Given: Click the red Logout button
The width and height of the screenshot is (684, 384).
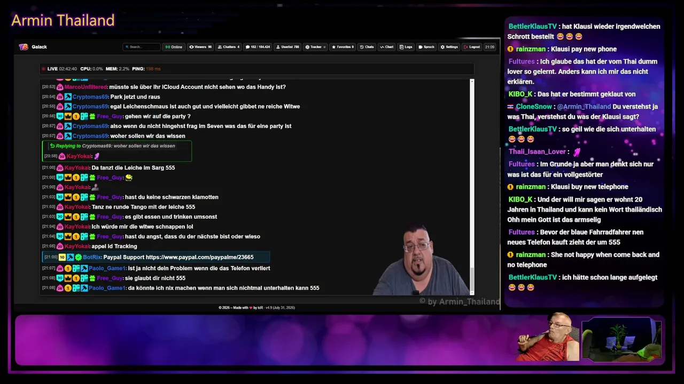Looking at the screenshot, I should point(472,47).
